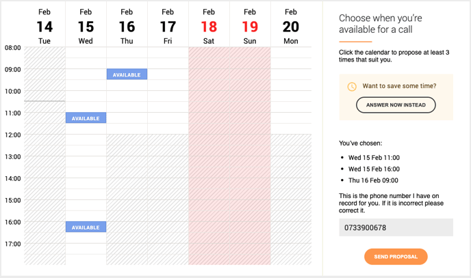Click the clock icon beside save time prompt
This screenshot has height=278, width=471.
pos(352,87)
